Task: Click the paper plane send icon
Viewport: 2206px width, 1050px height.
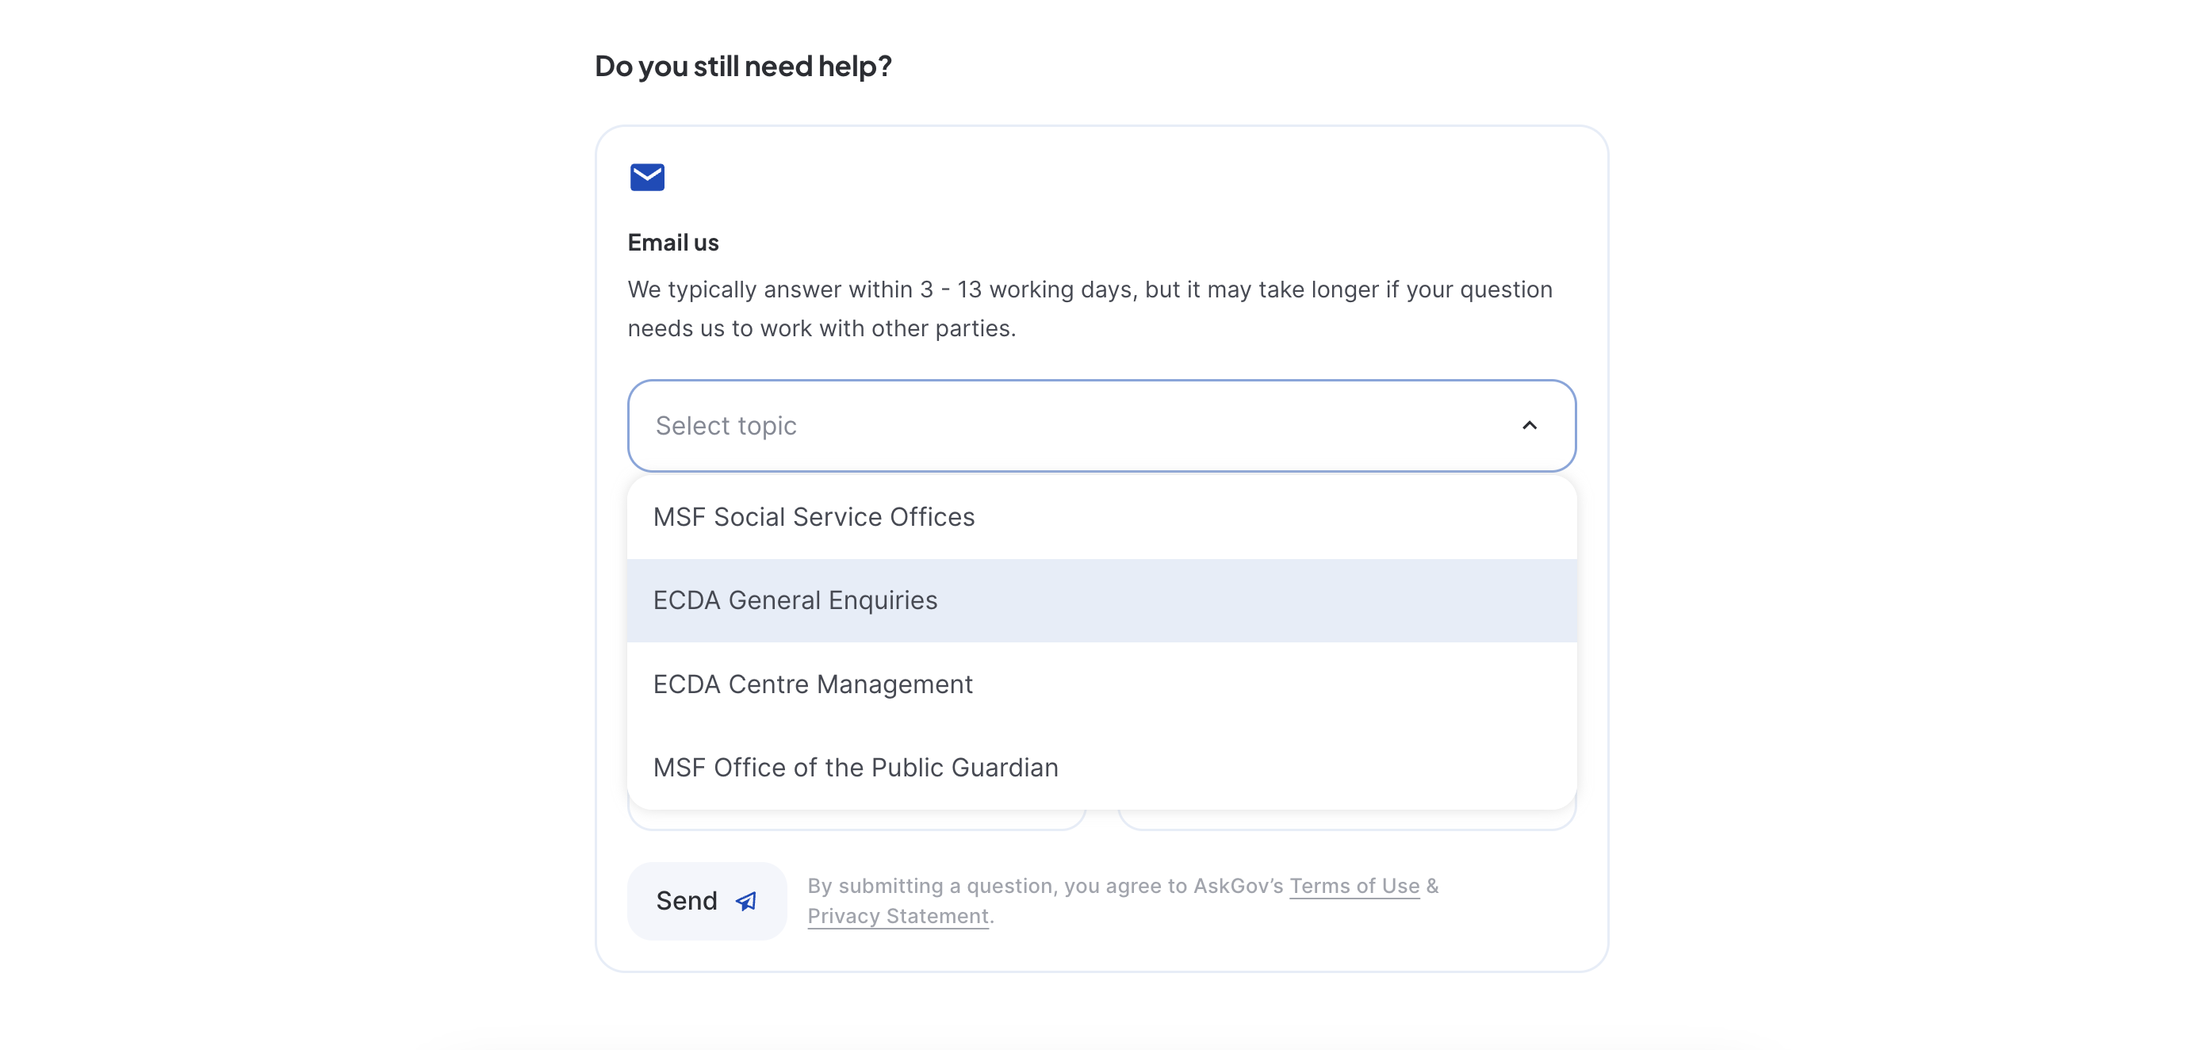Action: (747, 901)
